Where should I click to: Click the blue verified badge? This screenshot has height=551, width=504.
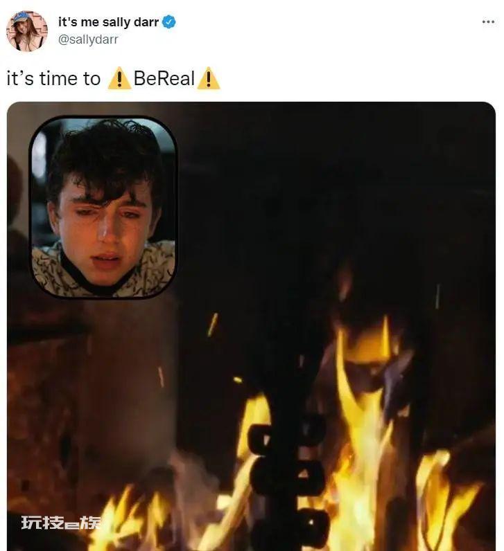point(169,22)
